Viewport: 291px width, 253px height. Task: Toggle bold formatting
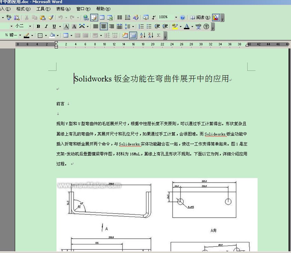pyautogui.click(x=38, y=26)
